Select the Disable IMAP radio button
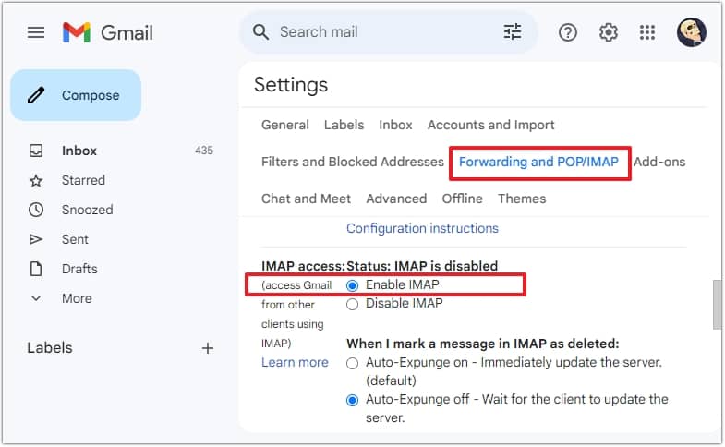 (352, 304)
